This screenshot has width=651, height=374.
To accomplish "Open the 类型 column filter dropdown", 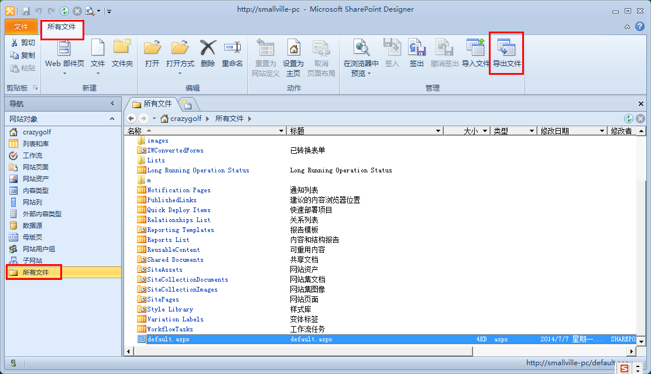I will click(532, 131).
